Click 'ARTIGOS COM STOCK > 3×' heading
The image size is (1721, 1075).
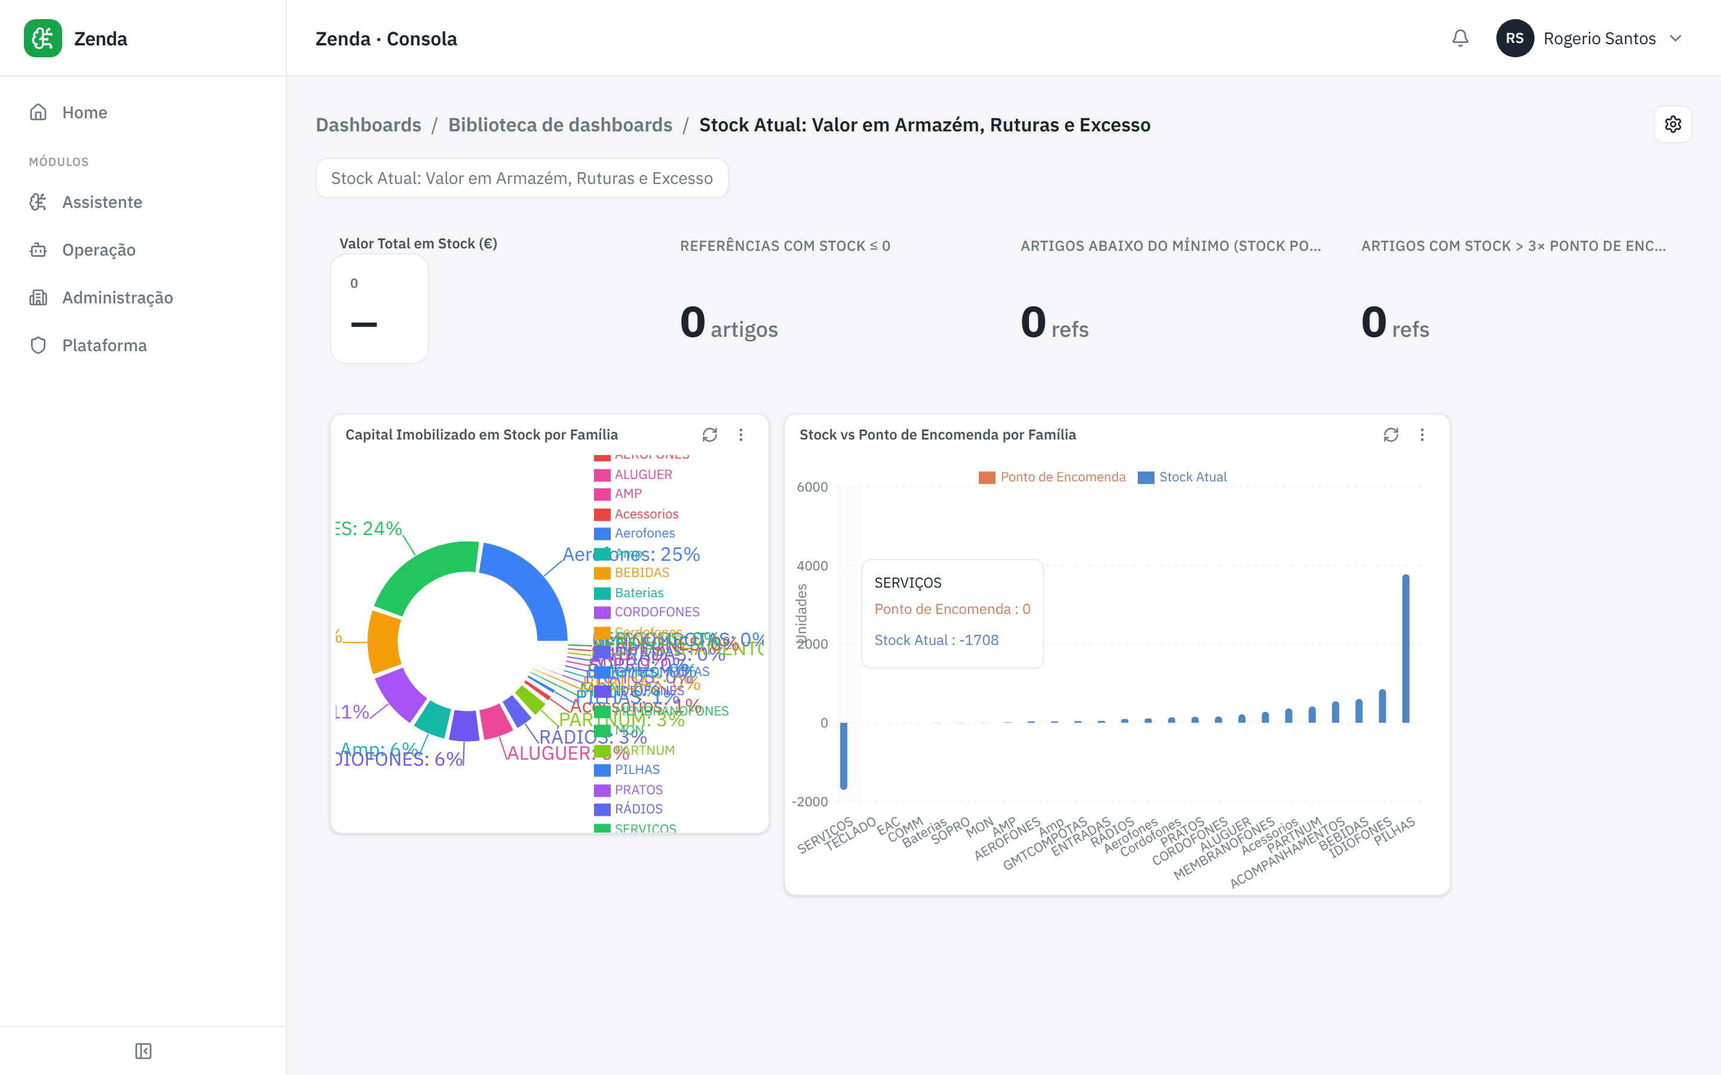[x=1513, y=246]
